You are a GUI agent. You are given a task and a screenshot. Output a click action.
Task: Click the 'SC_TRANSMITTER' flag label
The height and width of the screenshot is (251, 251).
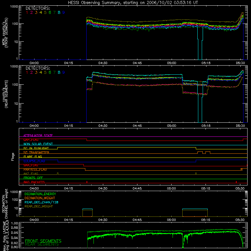[36, 152]
